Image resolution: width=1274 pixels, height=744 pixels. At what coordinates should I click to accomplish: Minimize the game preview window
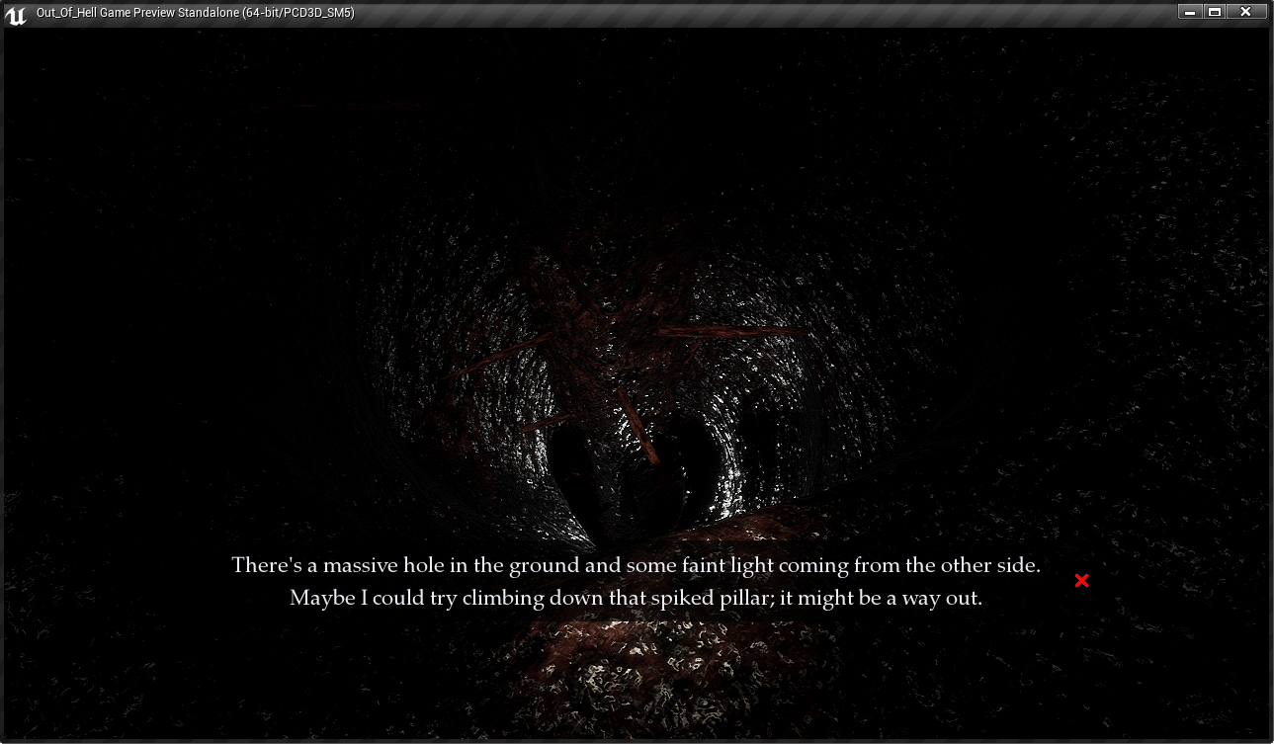[1189, 12]
